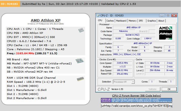Image resolution: width=181 pixels, height=111 pixels.
Task: Click the AMD Athlon XP logo image
Action: 165,33
